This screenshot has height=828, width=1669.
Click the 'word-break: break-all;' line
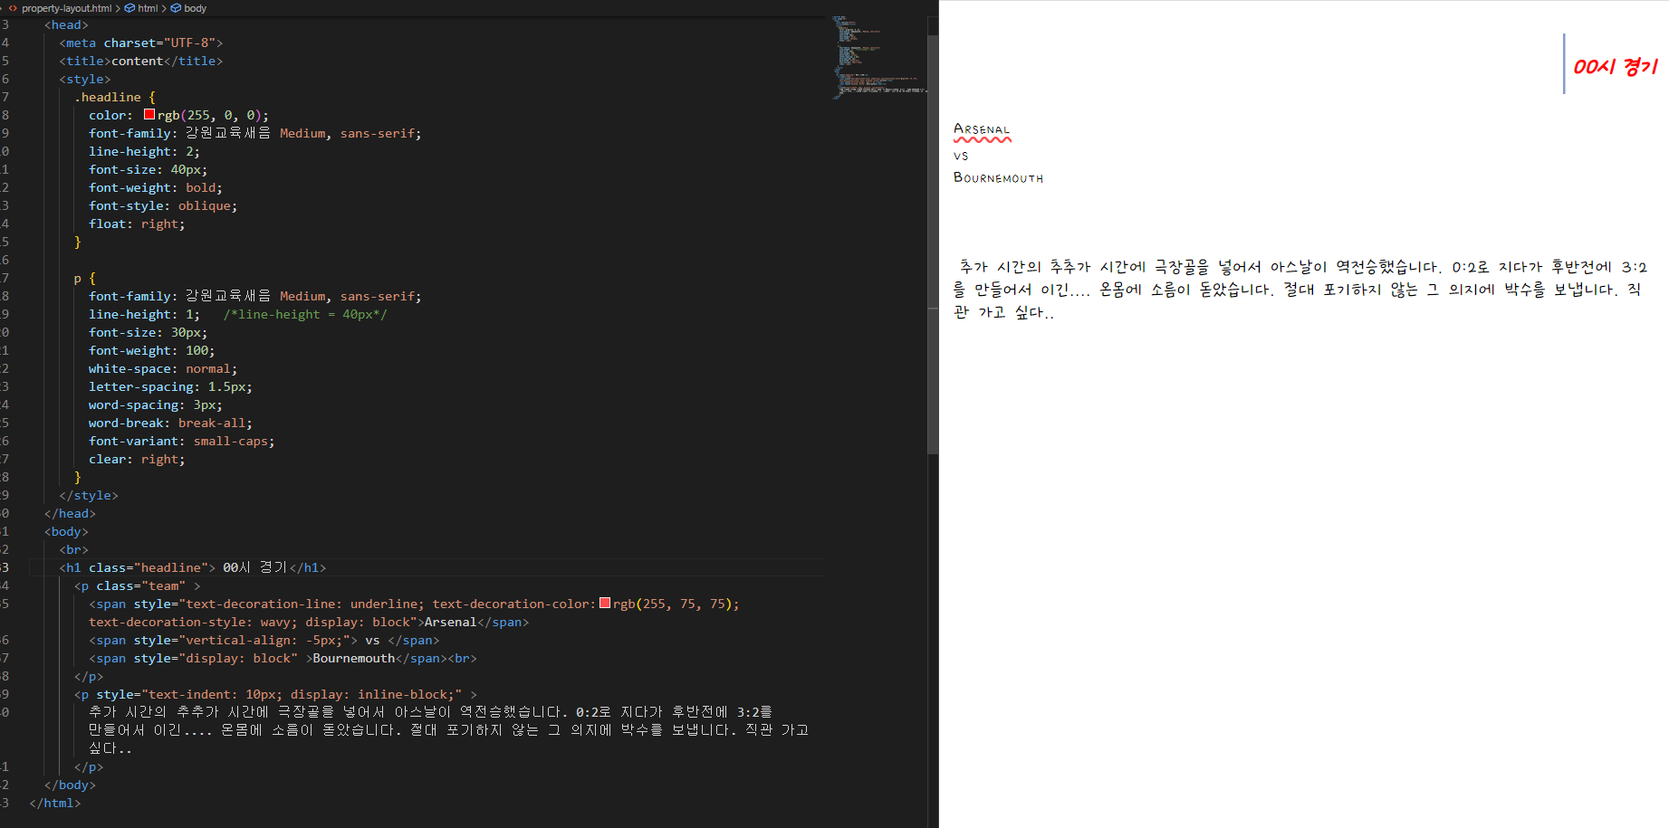[171, 423]
